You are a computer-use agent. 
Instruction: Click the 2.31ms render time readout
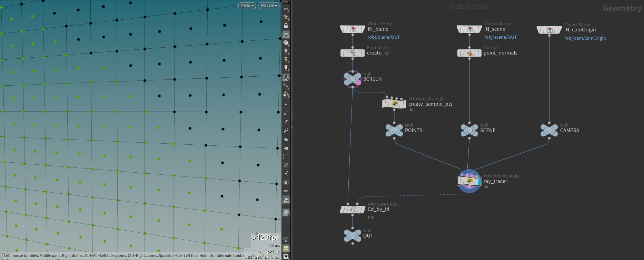[274, 245]
